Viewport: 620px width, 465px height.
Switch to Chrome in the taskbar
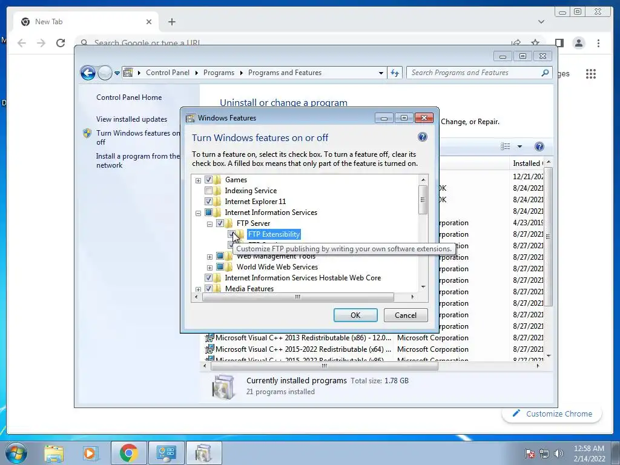(128, 453)
